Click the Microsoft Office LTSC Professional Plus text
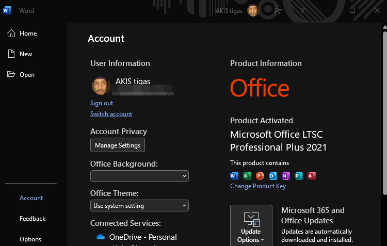387x246 pixels. (x=278, y=141)
